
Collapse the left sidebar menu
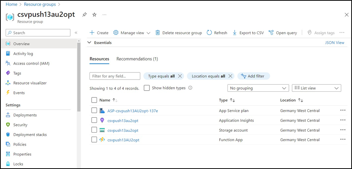tap(76, 33)
